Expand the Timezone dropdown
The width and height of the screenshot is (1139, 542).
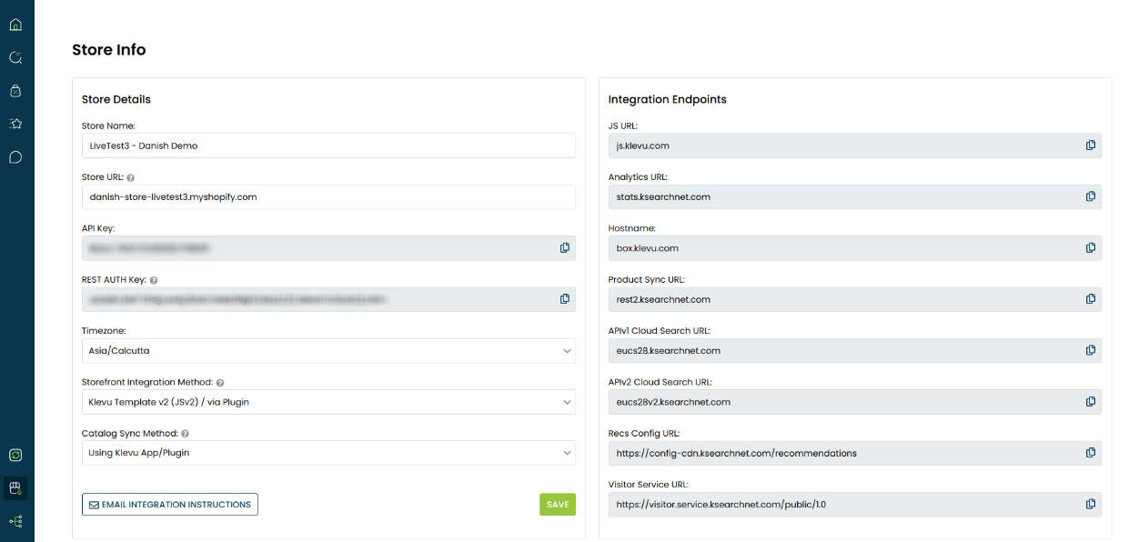(328, 350)
